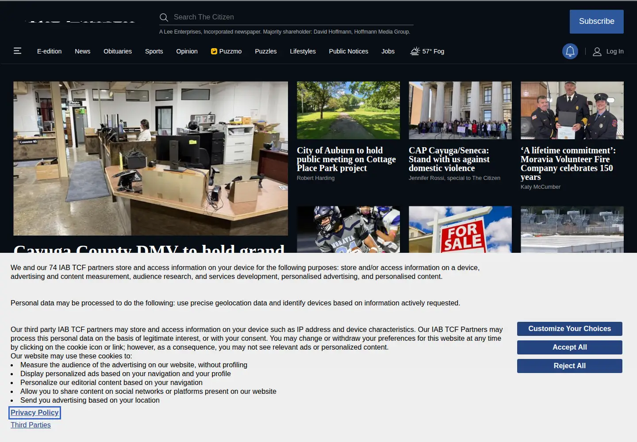Open the football game photo thumbnail
The image size is (637, 442).
(348, 229)
